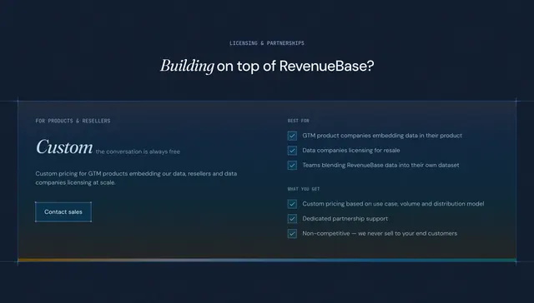The width and height of the screenshot is (534, 303).
Task: Click the large Custom pricing title
Action: pos(64,147)
